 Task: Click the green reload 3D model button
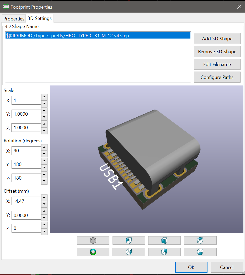pyautogui.click(x=93, y=252)
